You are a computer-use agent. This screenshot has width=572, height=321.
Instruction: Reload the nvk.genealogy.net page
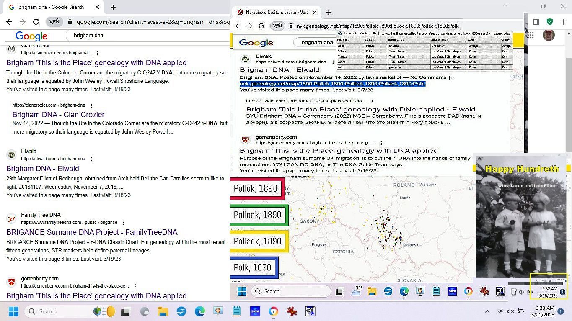click(x=261, y=26)
